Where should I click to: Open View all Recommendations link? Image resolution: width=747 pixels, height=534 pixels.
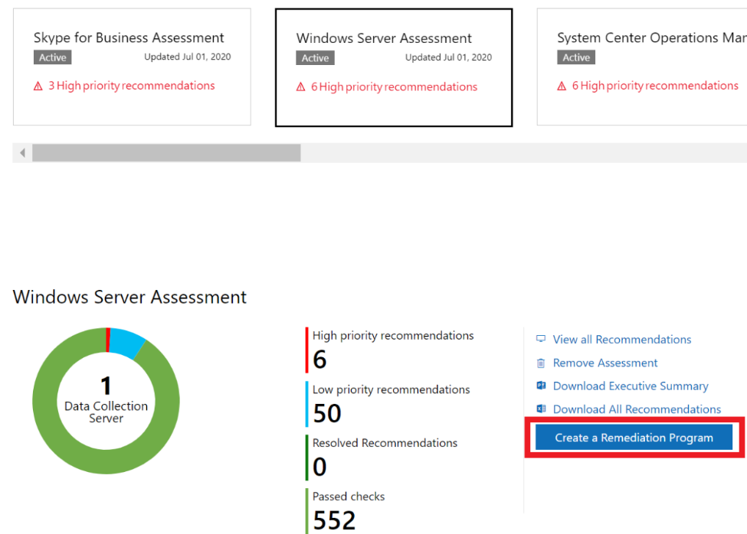(621, 340)
